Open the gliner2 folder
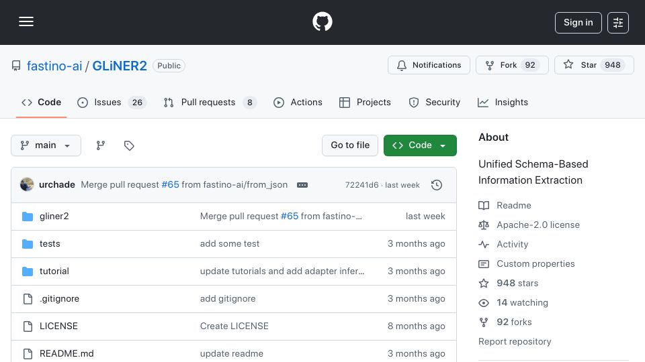 tap(54, 217)
